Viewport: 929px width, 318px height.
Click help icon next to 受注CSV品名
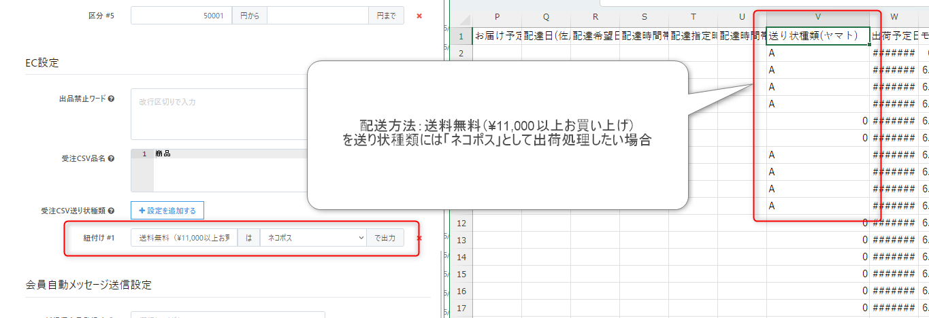tap(111, 158)
